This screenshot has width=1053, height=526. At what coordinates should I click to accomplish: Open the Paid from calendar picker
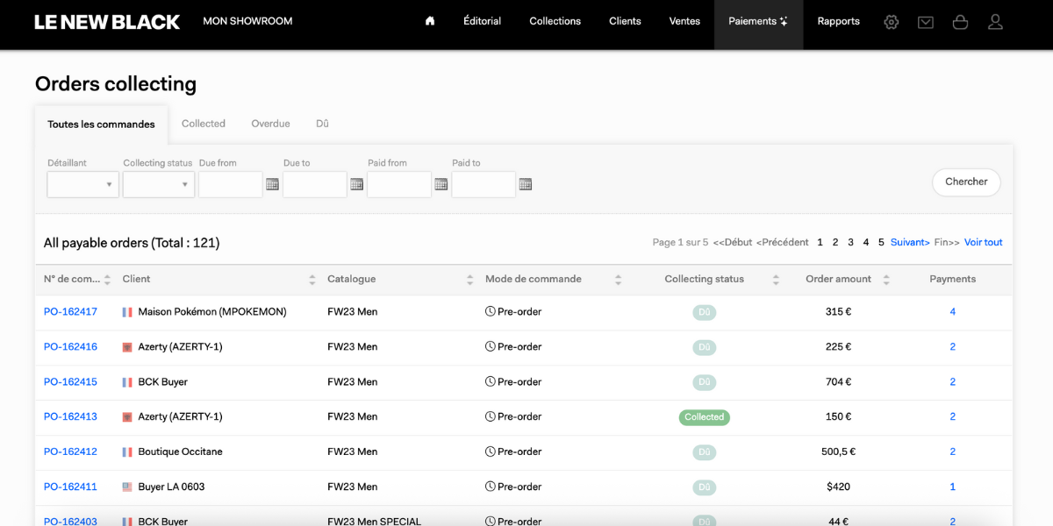point(441,184)
